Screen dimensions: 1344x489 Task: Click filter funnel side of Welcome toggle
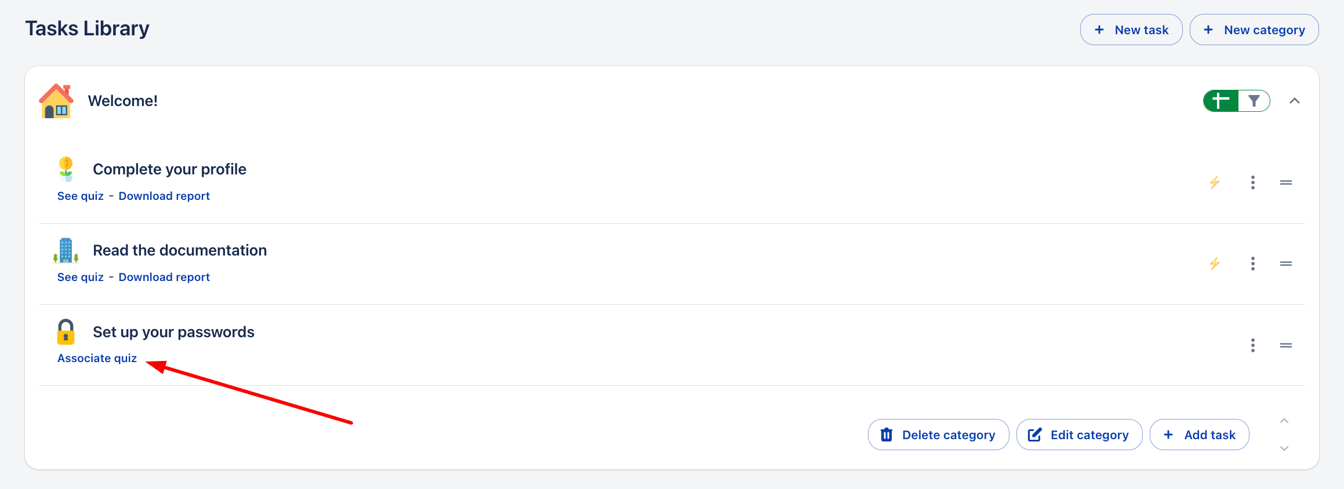(1254, 101)
